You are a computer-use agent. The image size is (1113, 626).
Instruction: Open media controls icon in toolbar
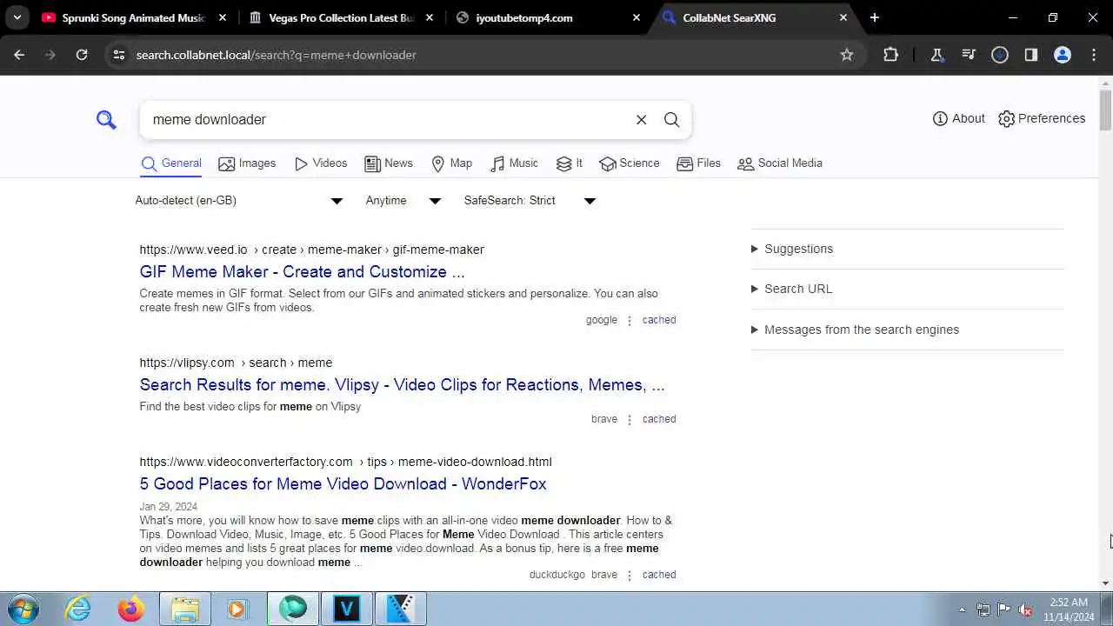969,55
